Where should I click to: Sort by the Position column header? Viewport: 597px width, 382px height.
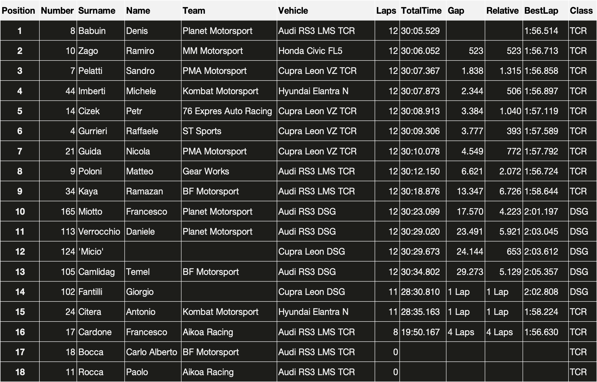[18, 11]
